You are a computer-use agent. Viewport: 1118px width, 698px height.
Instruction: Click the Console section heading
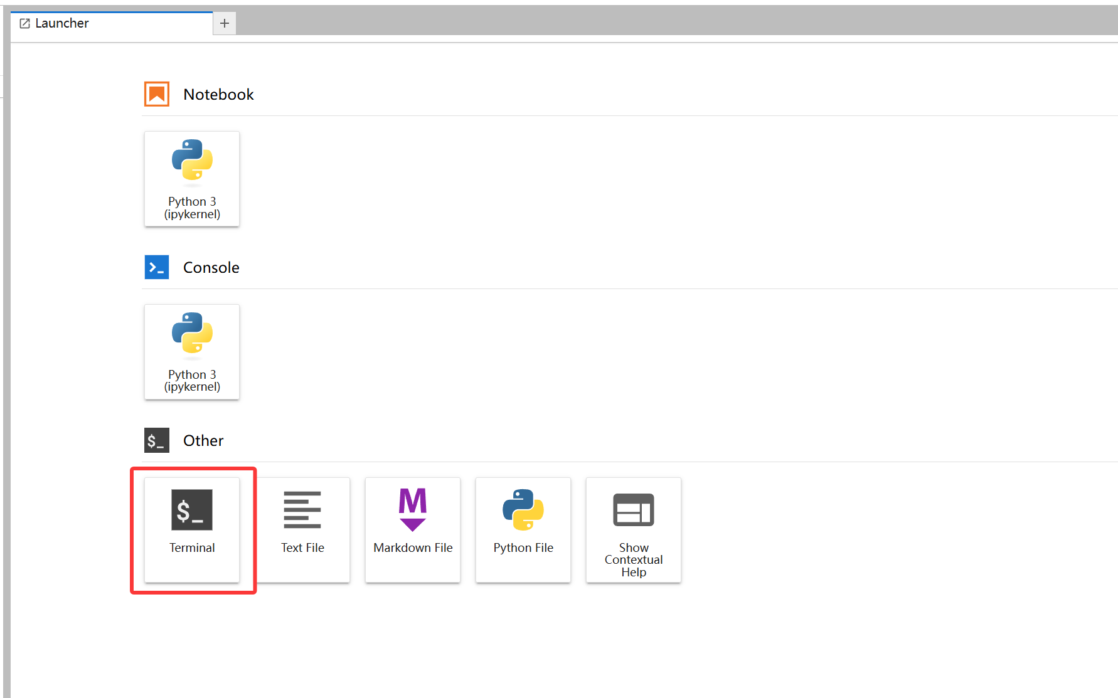click(x=211, y=268)
